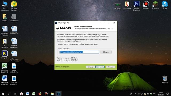171x96 pixels.
Task: Open the People icon in the system tray
Action: pos(131,94)
